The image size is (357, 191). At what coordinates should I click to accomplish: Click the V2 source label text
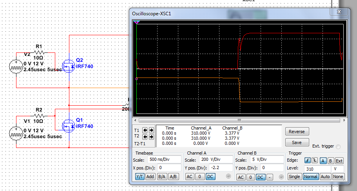tap(27, 54)
